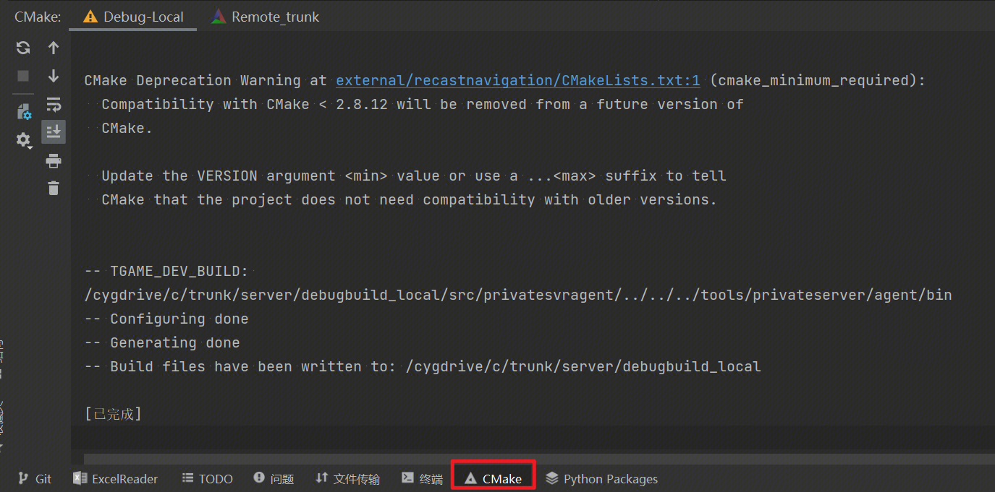Image resolution: width=995 pixels, height=492 pixels.
Task: Open the 文件传输 file transfer panel
Action: (348, 479)
